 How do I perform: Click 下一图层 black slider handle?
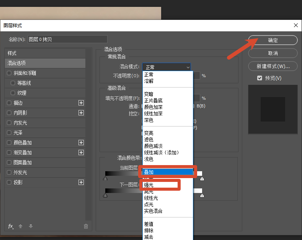tap(105, 196)
